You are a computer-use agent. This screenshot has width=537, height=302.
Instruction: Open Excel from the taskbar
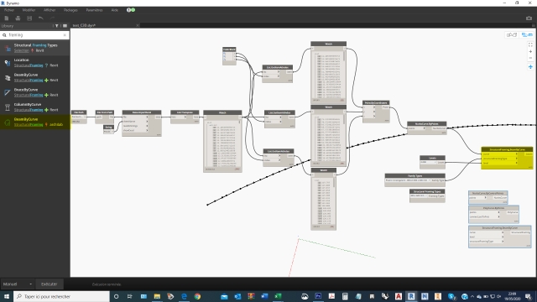[x=278, y=296]
